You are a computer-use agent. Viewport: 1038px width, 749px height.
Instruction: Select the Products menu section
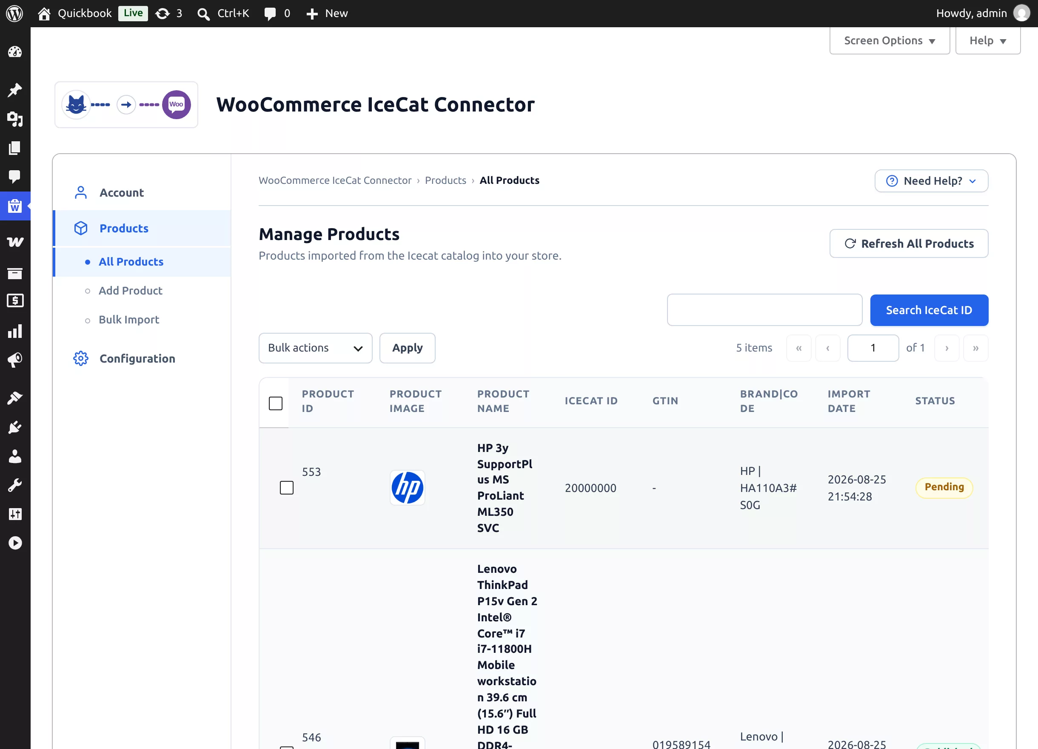tap(142, 229)
